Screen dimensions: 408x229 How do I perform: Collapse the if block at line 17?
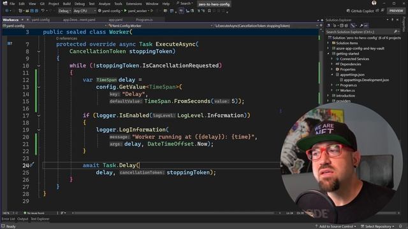click(x=39, y=116)
